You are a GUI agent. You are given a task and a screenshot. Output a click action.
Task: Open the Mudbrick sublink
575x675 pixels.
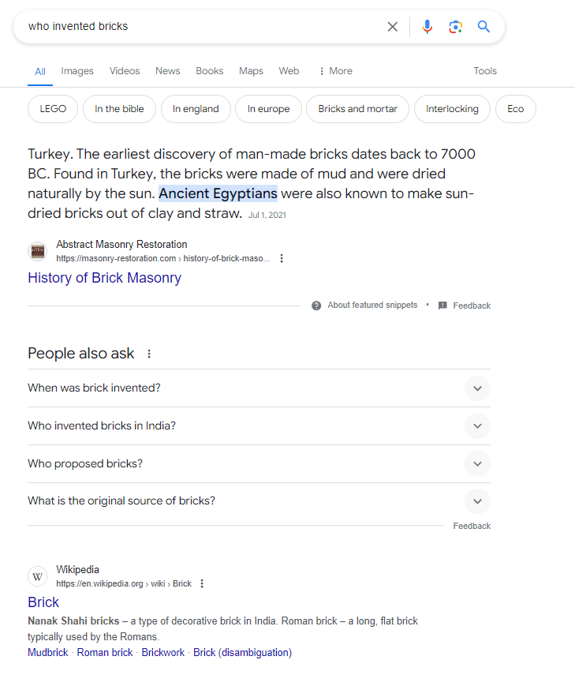point(48,653)
